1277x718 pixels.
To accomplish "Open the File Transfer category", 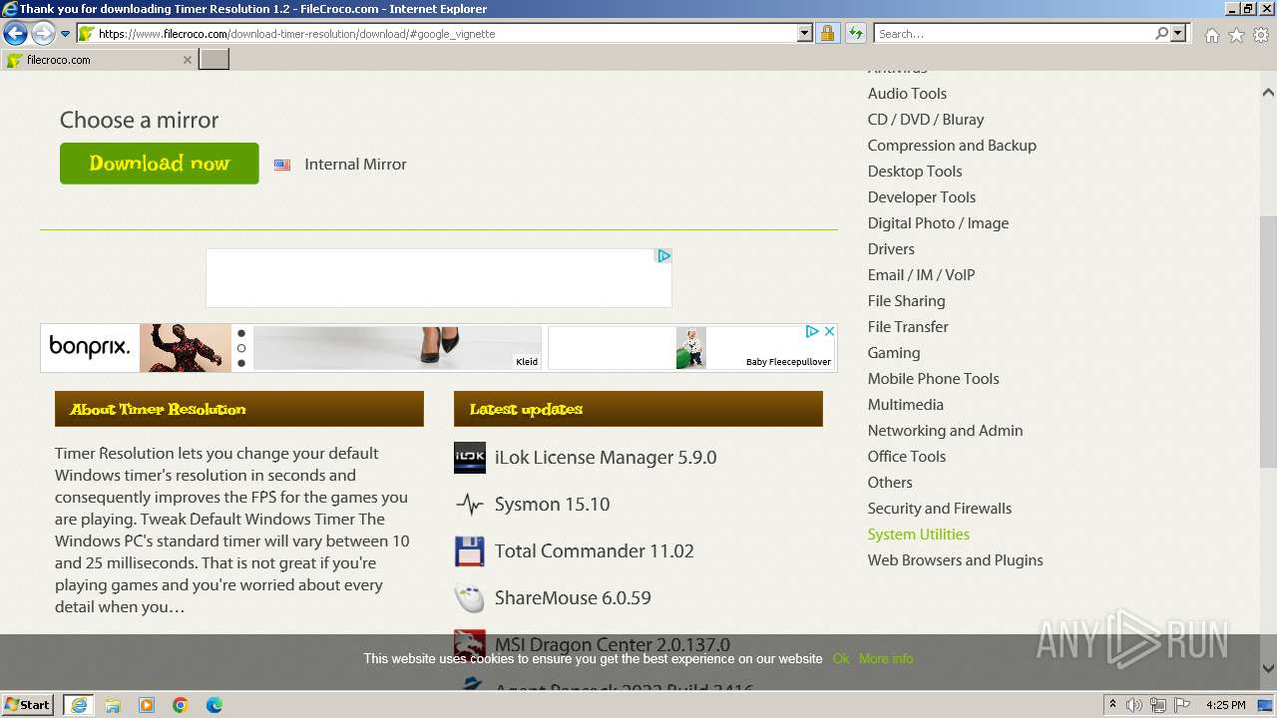I will (x=908, y=327).
